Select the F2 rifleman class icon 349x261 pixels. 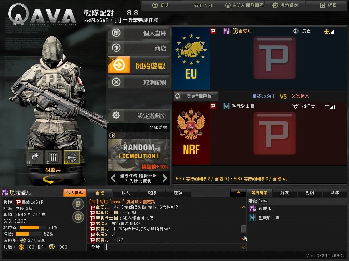pos(53,157)
